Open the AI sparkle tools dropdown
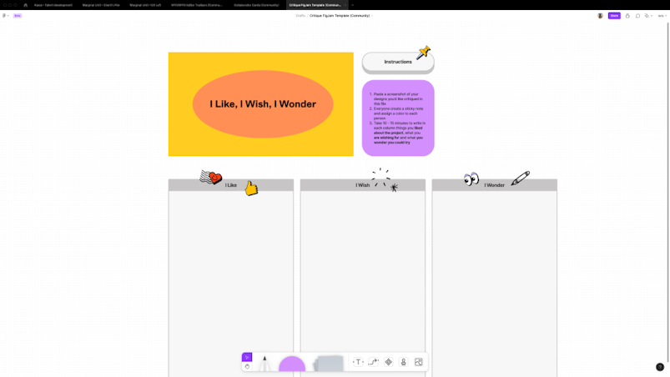 click(648, 16)
